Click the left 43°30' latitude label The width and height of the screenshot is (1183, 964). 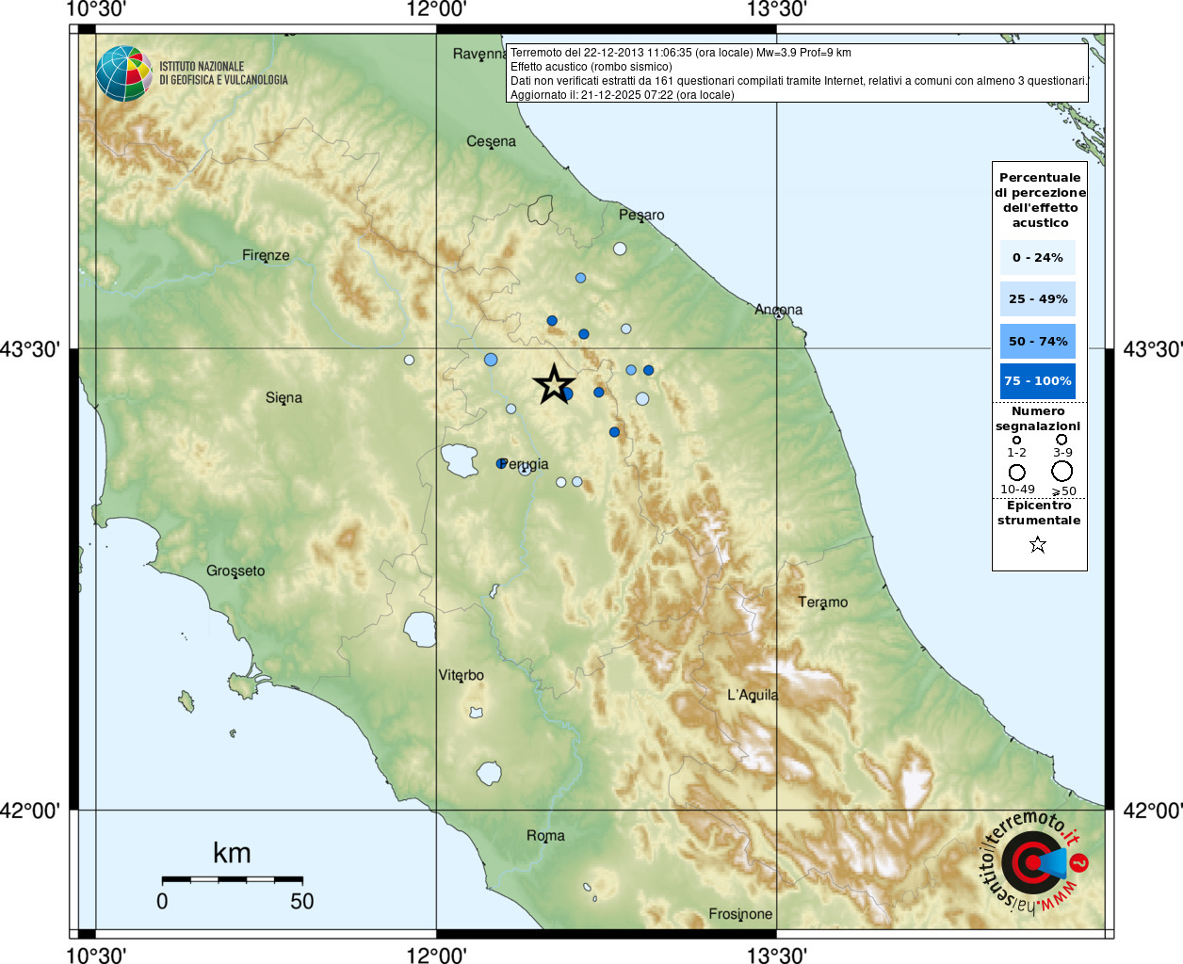[x=30, y=349]
